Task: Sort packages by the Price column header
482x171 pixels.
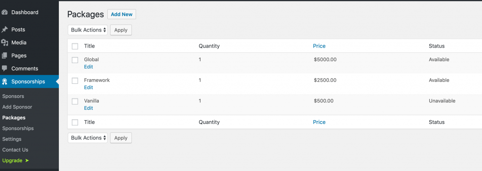Action: click(319, 46)
